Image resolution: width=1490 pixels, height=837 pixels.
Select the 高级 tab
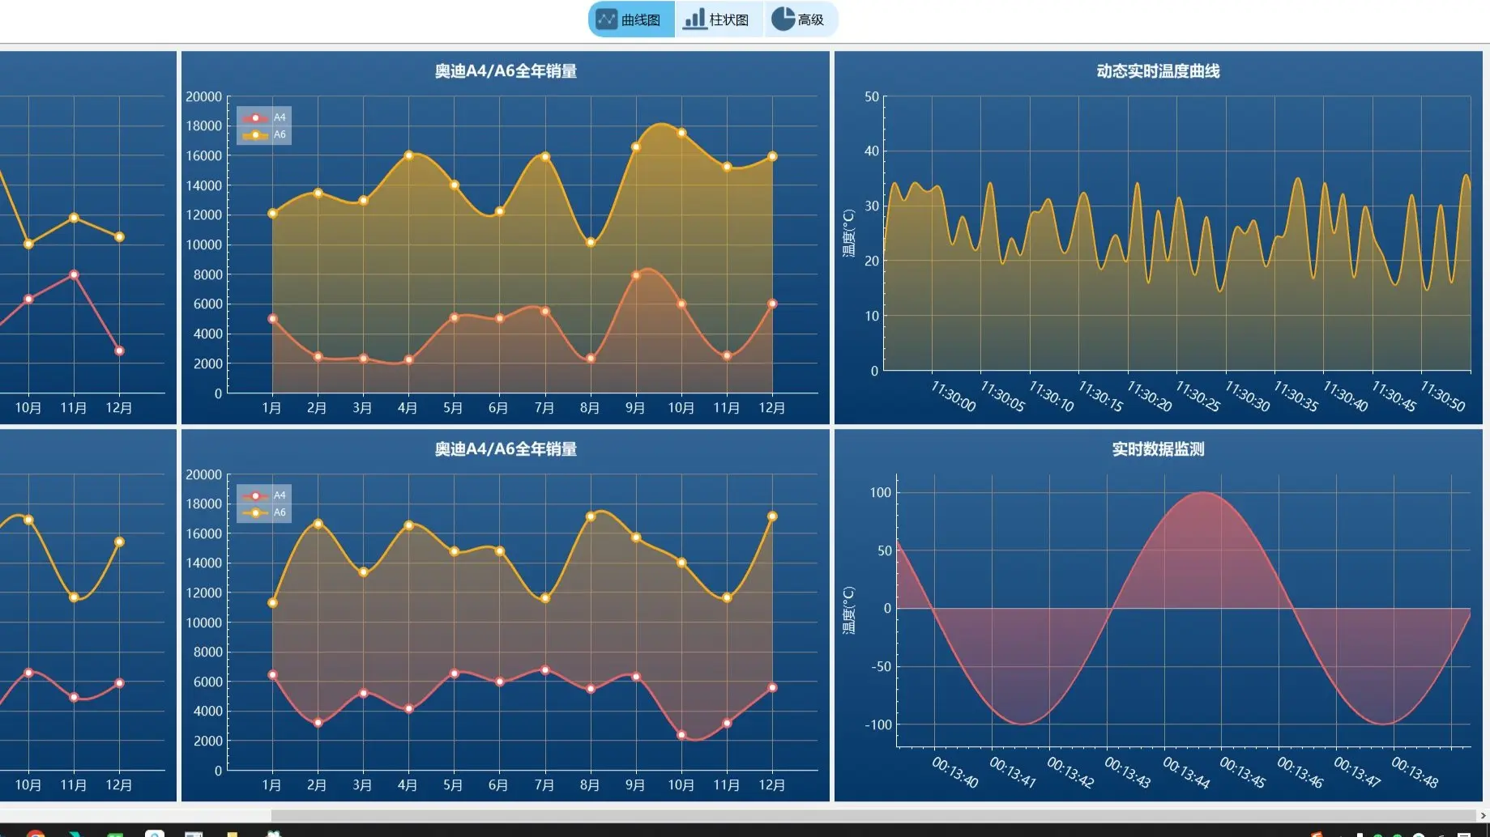(x=800, y=19)
